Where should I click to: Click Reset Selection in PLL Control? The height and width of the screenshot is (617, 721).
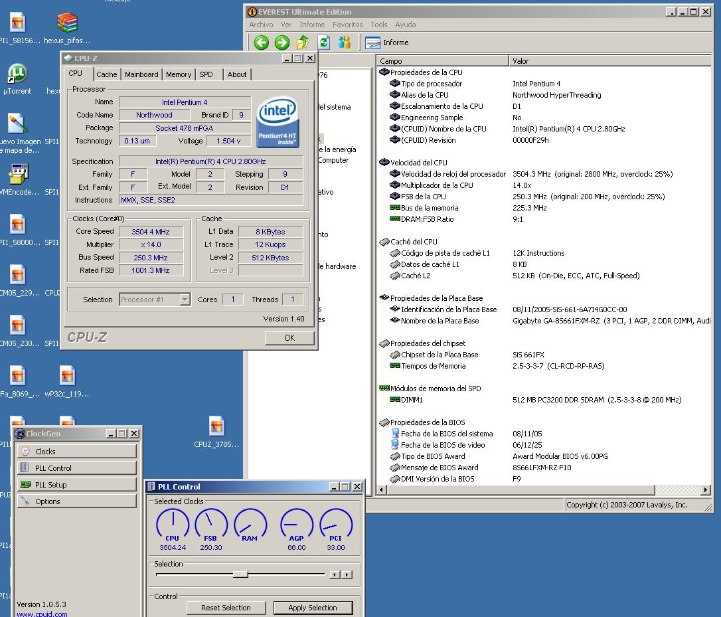[x=226, y=608]
